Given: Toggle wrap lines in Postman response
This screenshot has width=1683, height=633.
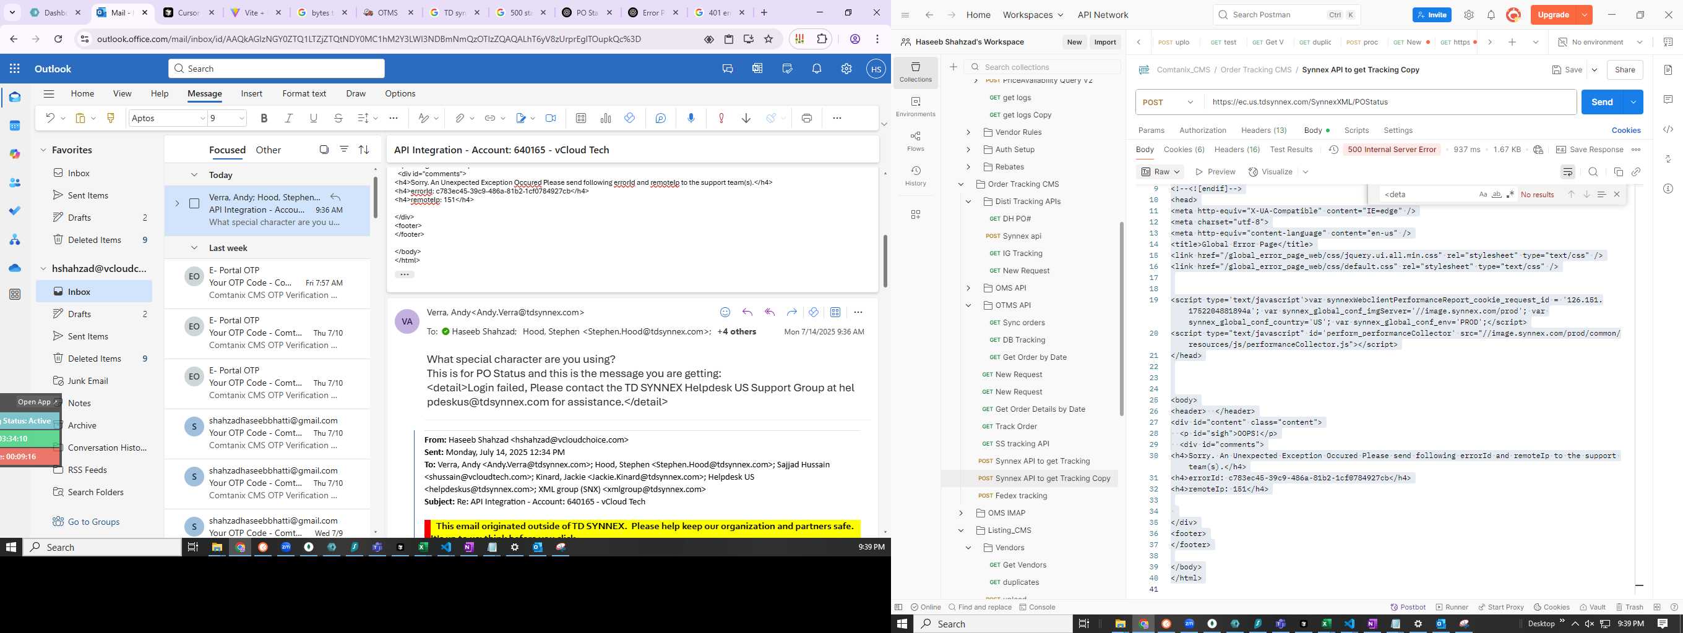Looking at the screenshot, I should pos(1567,172).
